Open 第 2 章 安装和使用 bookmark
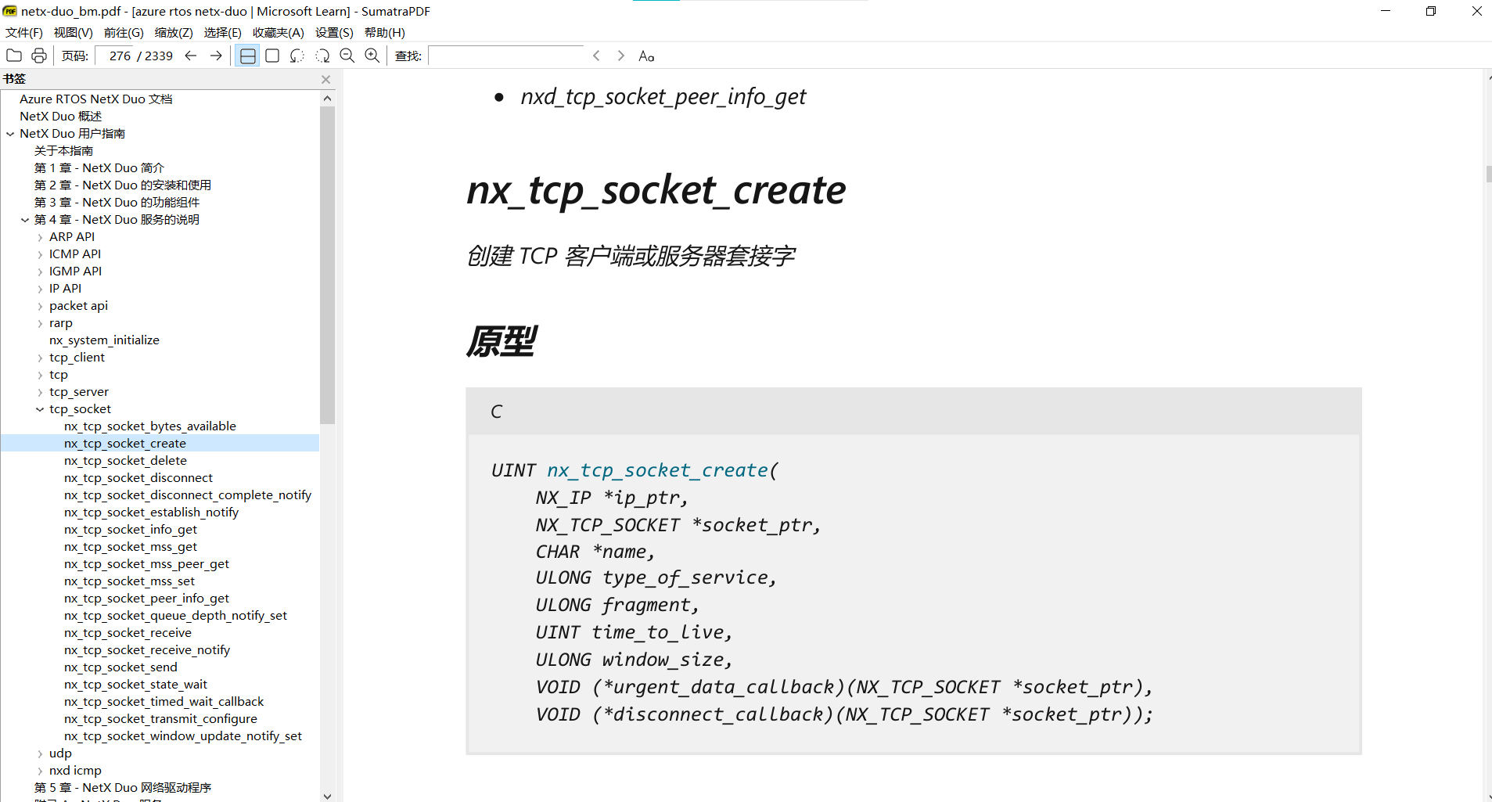 pyautogui.click(x=123, y=185)
